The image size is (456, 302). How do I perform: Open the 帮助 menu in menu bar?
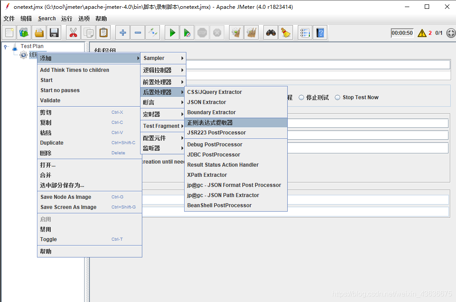coord(101,19)
